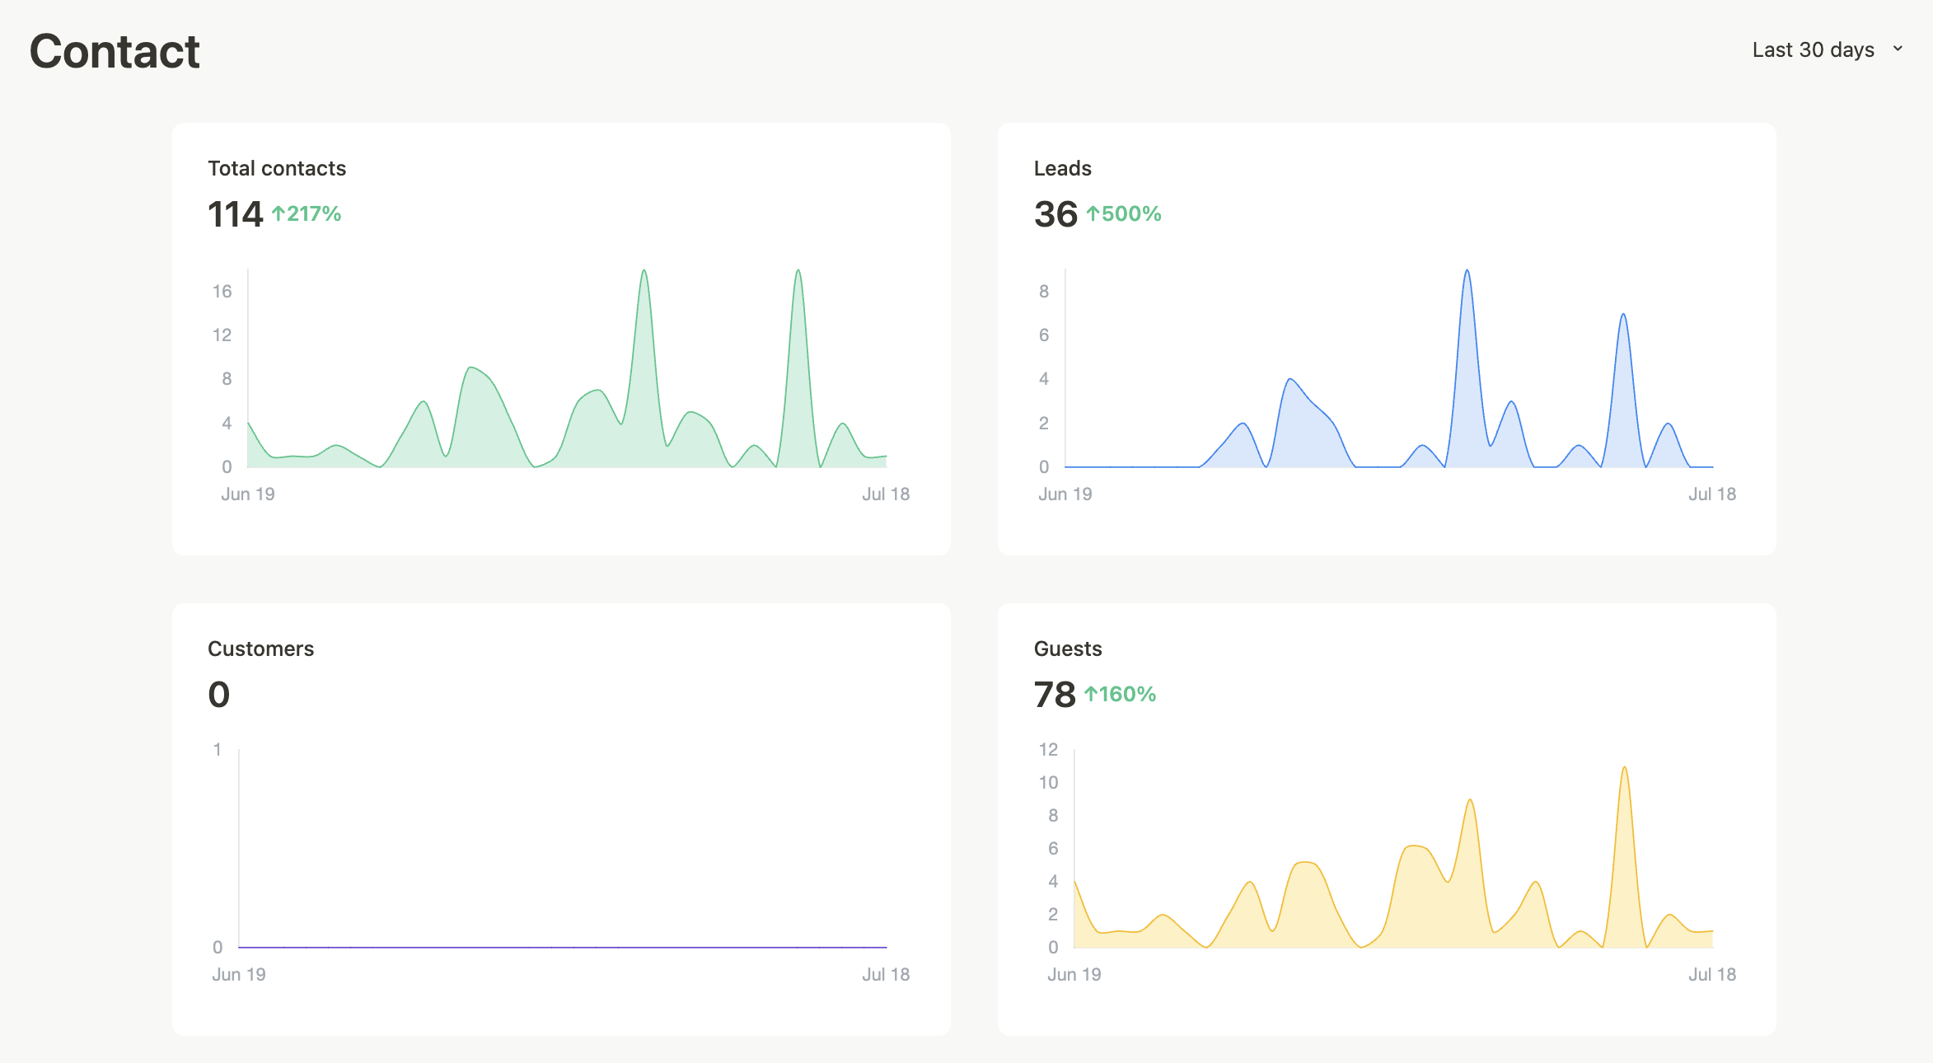Click the 160% guests increase indicator
Viewport: 1933px width, 1063px height.
(1121, 695)
